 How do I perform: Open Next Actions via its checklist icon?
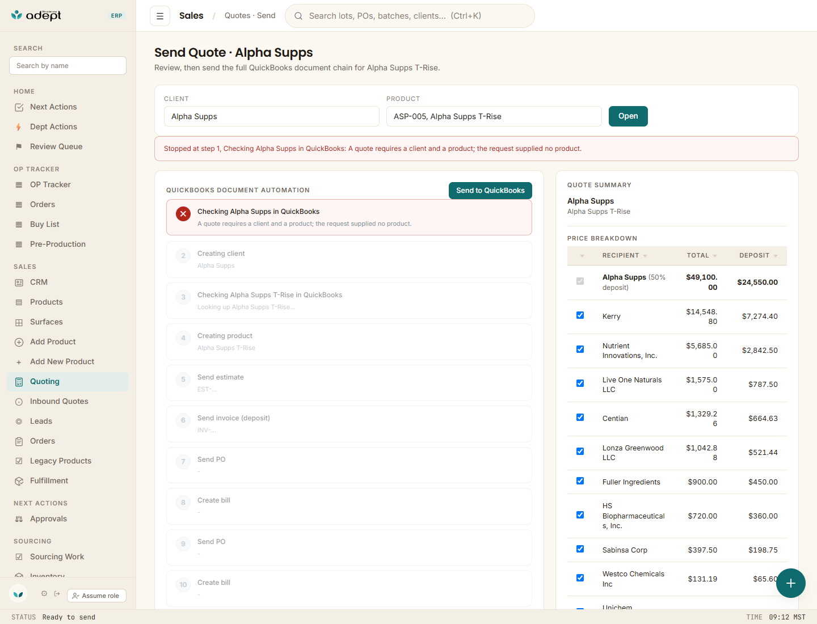[x=19, y=107]
